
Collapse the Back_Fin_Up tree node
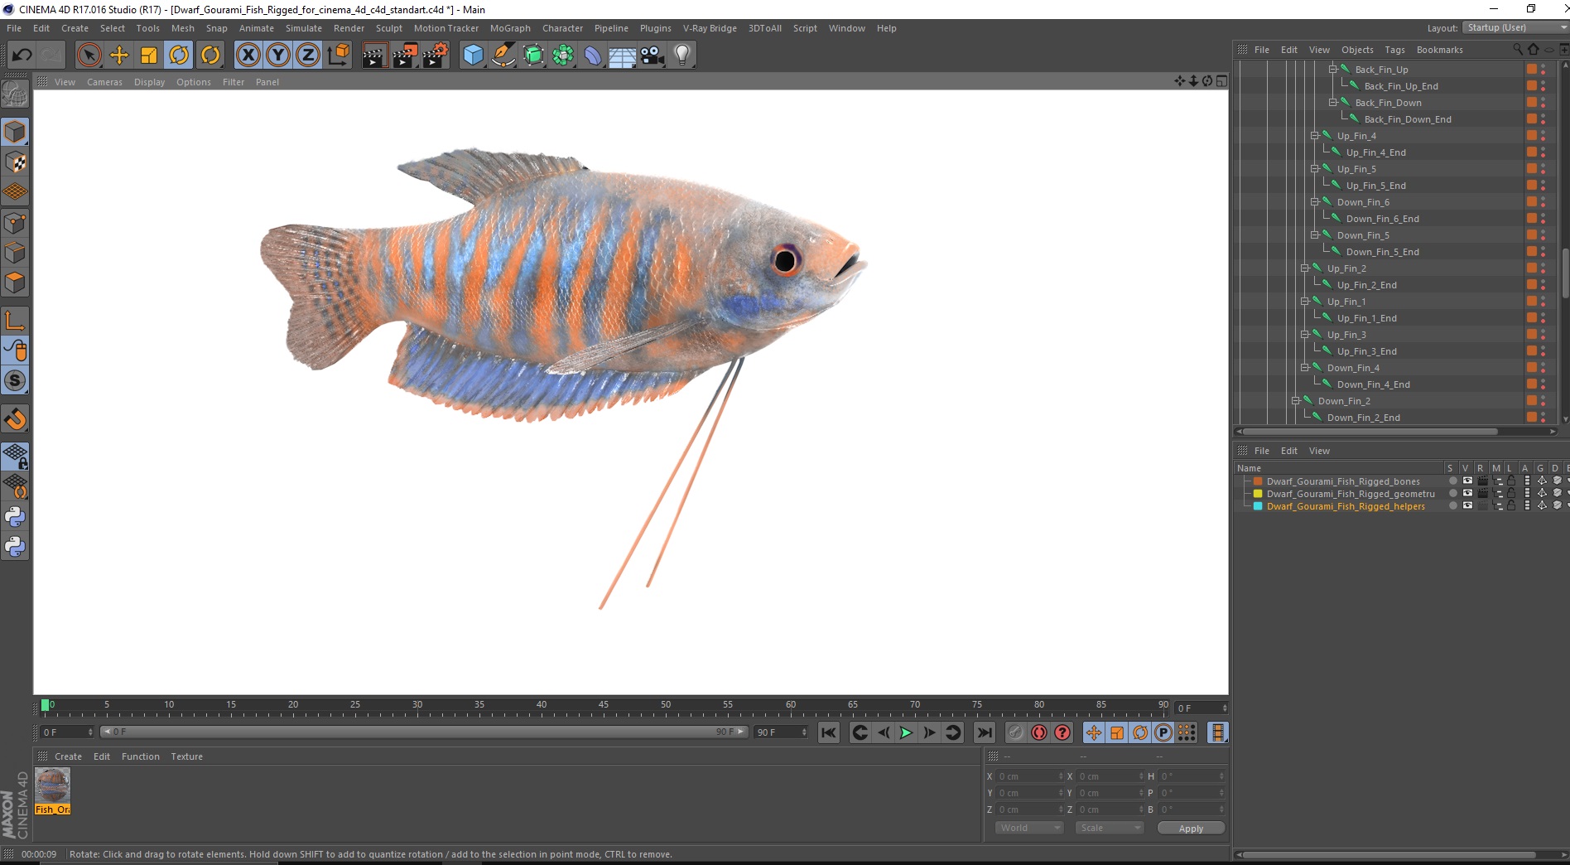(1333, 70)
